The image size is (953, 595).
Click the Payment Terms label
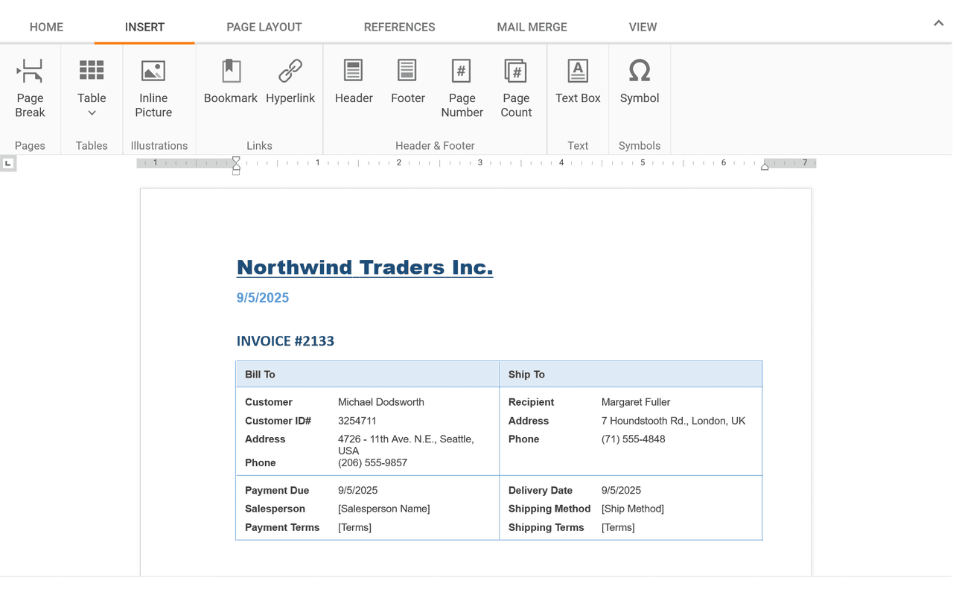click(282, 527)
